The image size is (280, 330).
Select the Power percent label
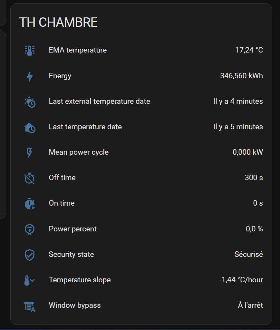72,229
